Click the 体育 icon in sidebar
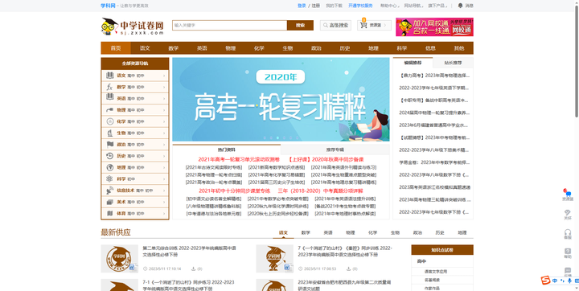The width and height of the screenshot is (579, 291). click(x=109, y=214)
